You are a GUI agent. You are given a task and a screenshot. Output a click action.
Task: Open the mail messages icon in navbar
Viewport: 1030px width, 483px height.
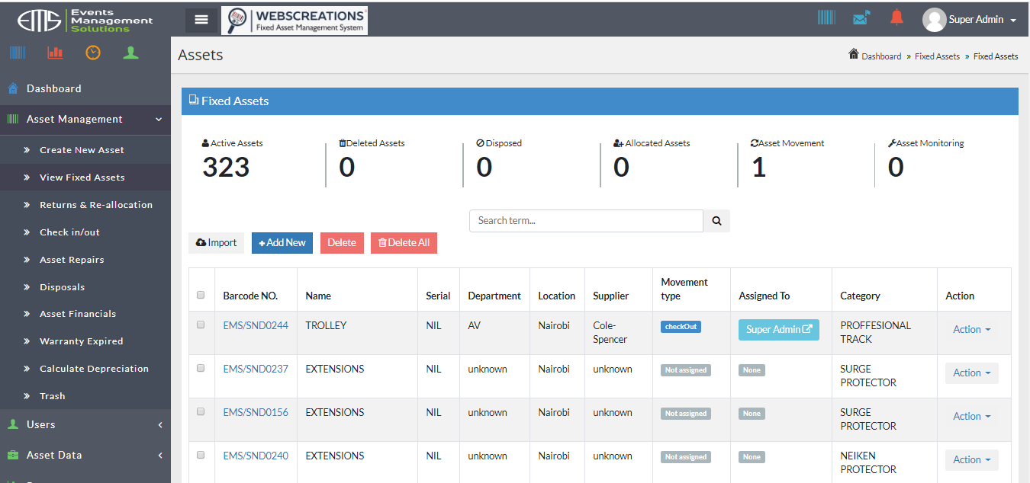click(x=861, y=18)
